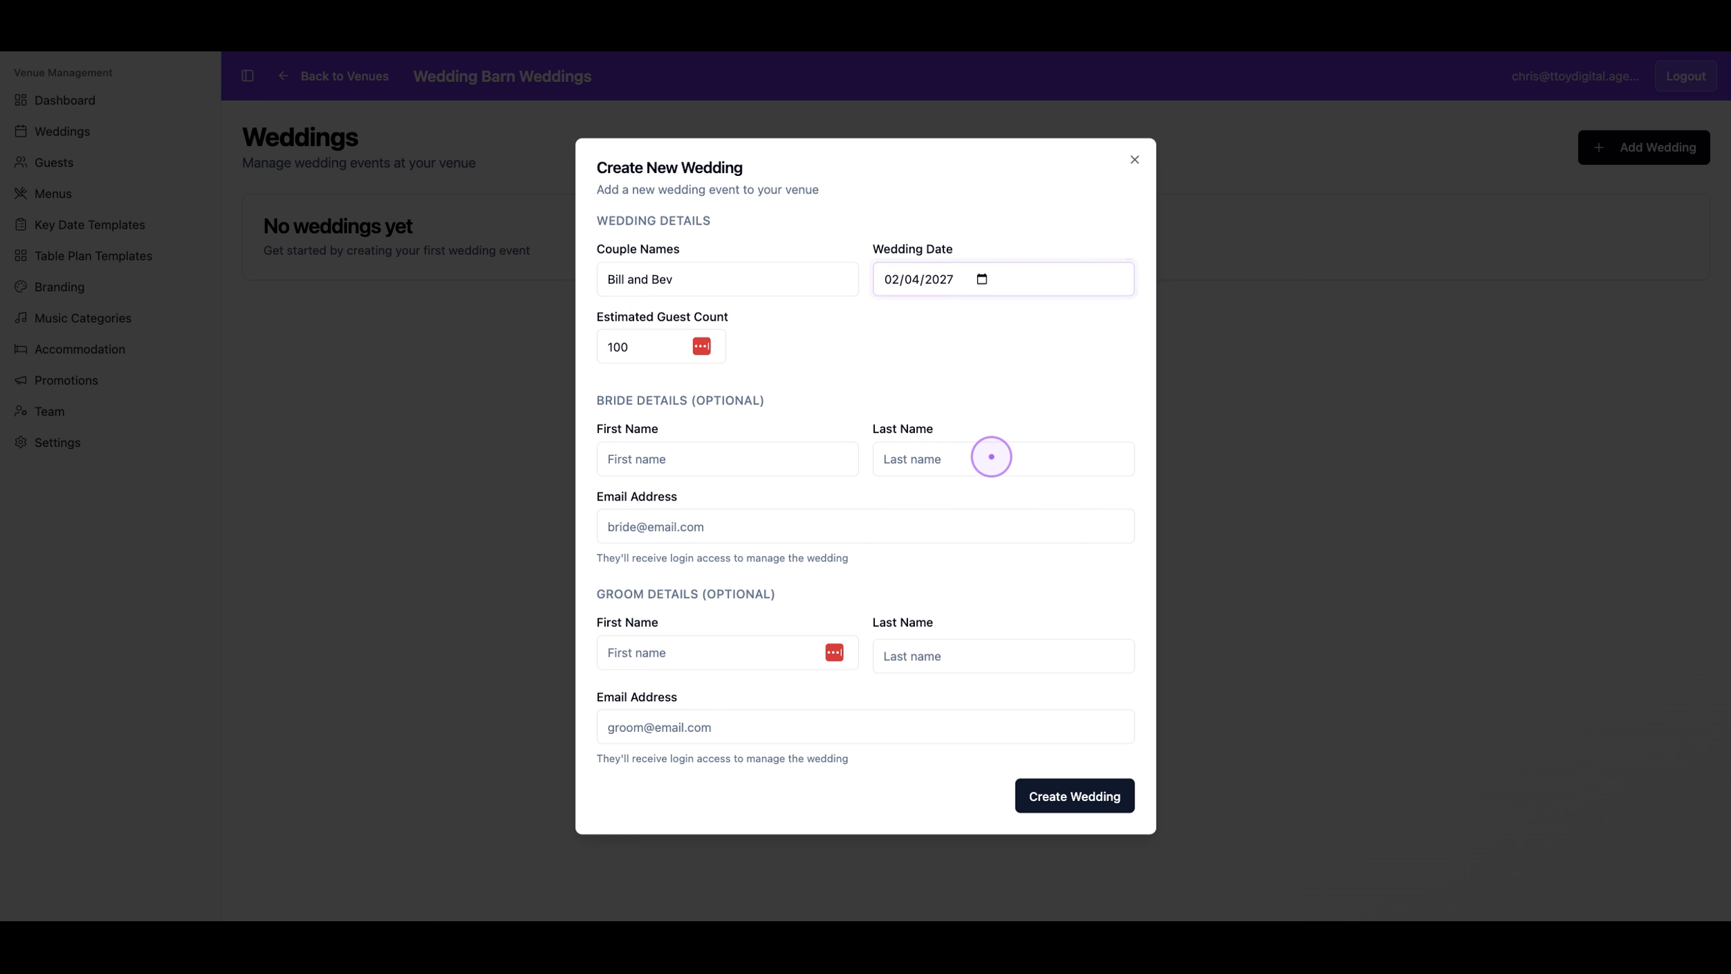The width and height of the screenshot is (1731, 974).
Task: Click the Bride First Name field
Action: pyautogui.click(x=728, y=459)
